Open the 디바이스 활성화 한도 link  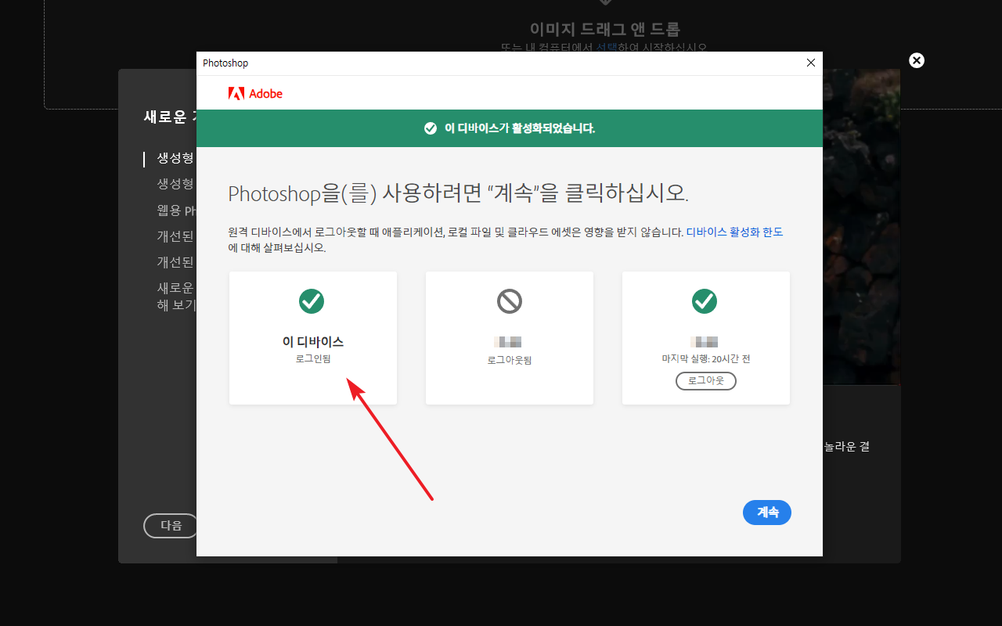735,232
